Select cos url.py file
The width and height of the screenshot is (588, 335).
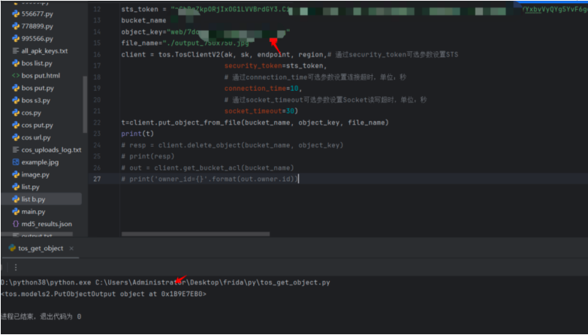36,137
